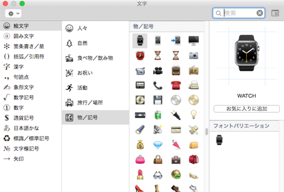The width and height of the screenshot is (284, 192).
Task: Choose the desktop computer monitor emoji
Action: tap(193, 40)
